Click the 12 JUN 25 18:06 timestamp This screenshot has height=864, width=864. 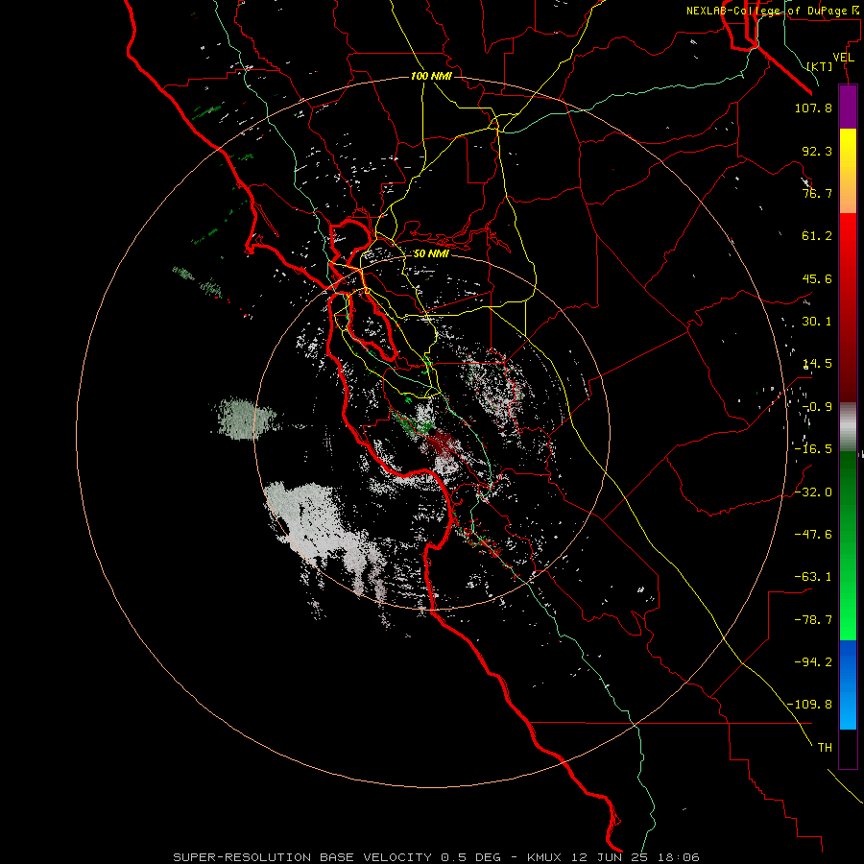click(635, 857)
